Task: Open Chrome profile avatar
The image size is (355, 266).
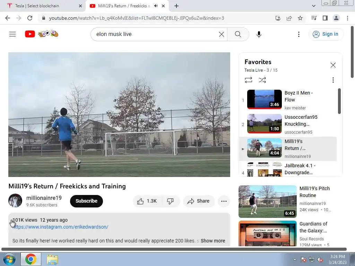Action: coord(336,18)
